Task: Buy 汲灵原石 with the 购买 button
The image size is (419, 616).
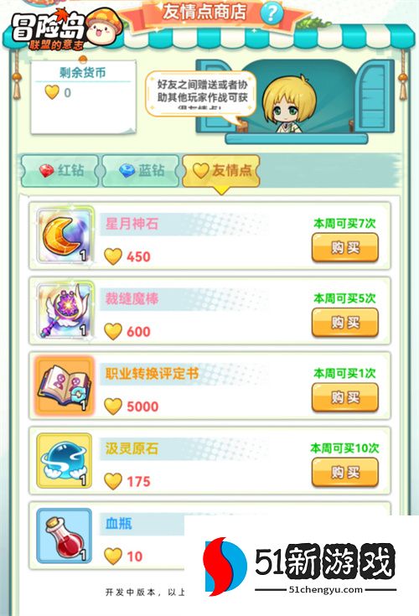Action: (344, 473)
